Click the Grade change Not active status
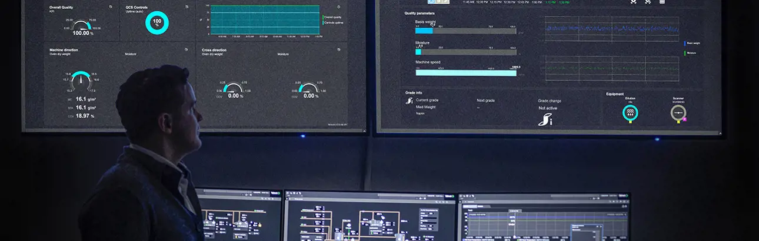Viewport: 759px width, 241px height. click(x=550, y=108)
